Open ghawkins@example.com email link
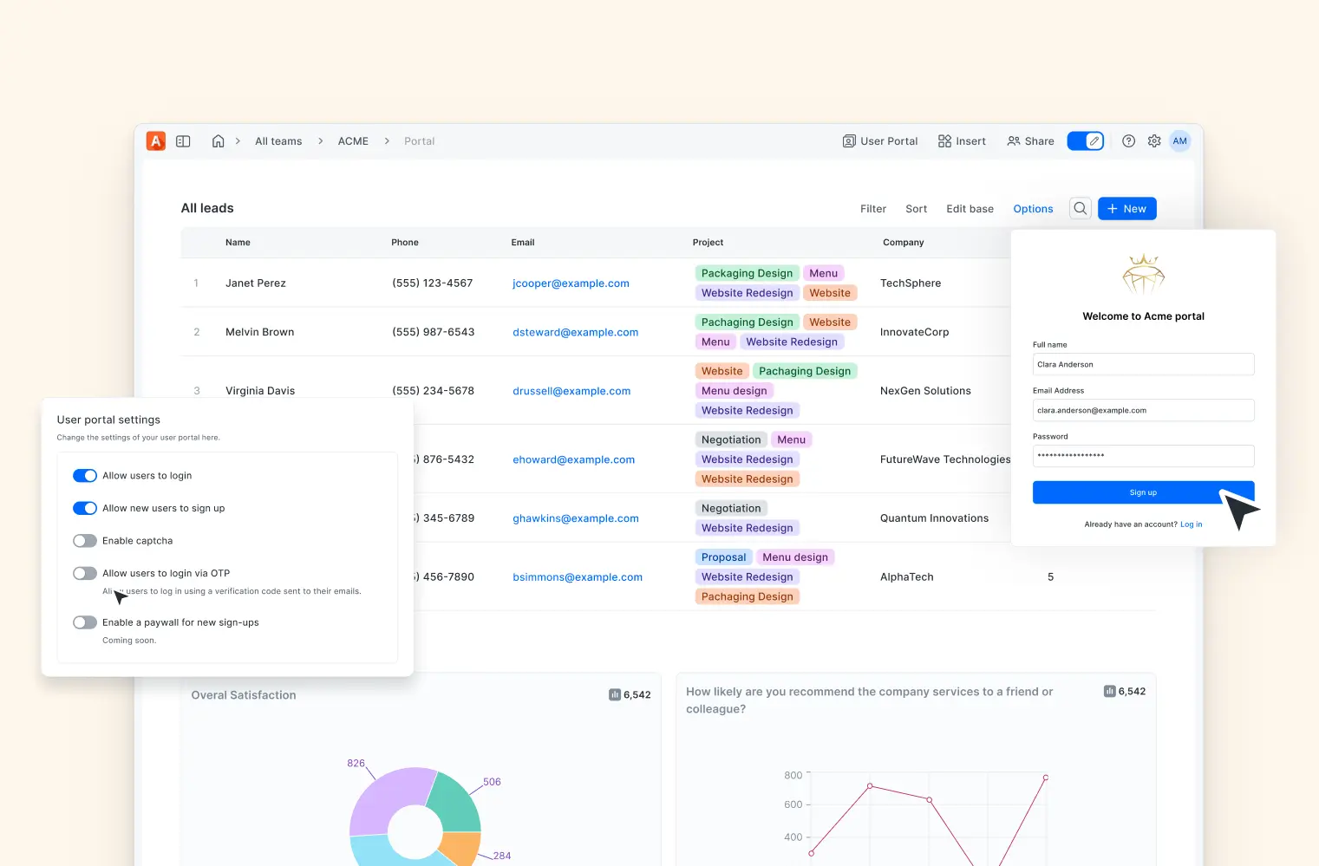The width and height of the screenshot is (1319, 866). [x=576, y=518]
